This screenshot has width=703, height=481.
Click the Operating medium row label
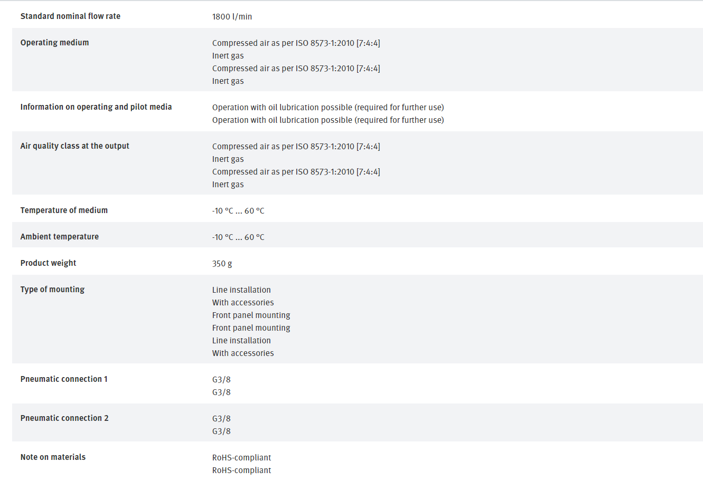(54, 43)
